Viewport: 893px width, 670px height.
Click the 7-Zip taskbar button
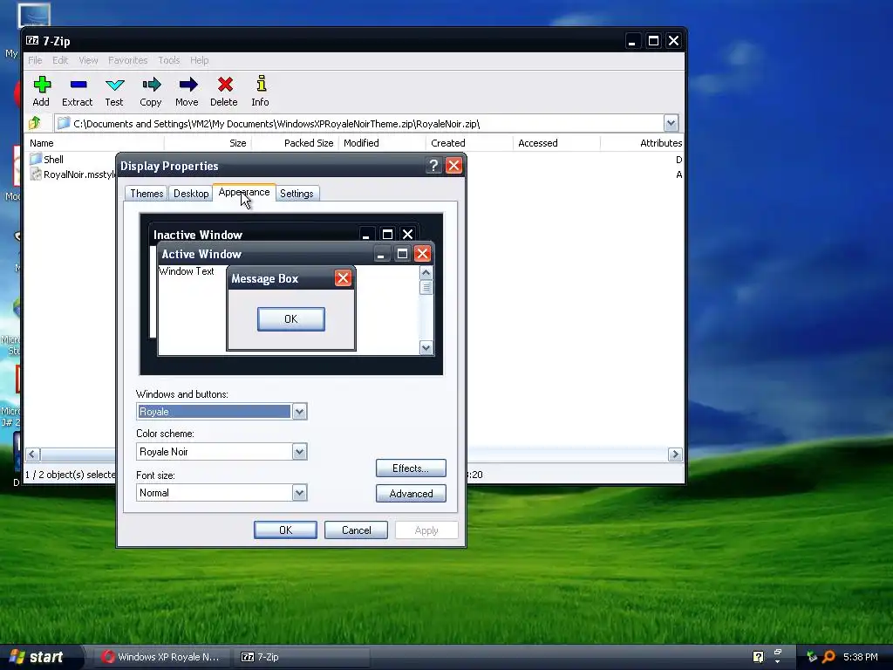302,657
